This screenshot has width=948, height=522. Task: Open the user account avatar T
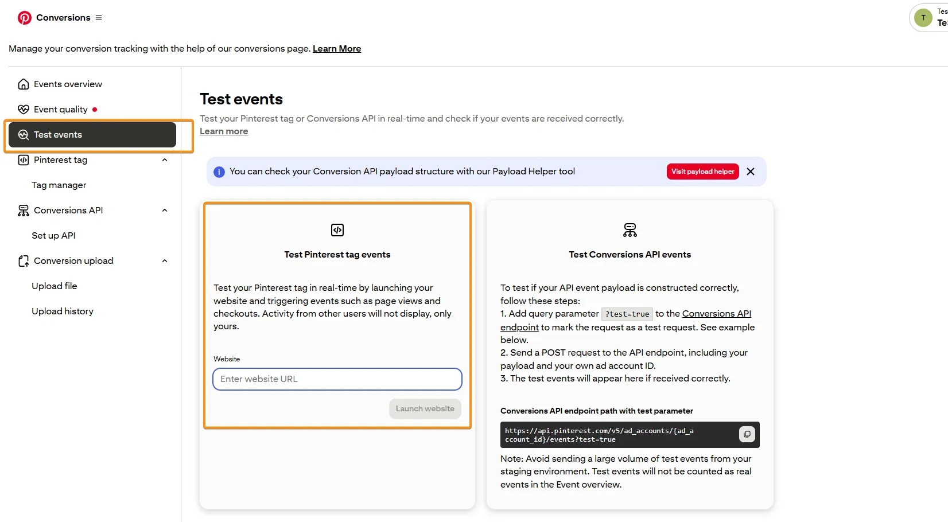click(x=923, y=18)
